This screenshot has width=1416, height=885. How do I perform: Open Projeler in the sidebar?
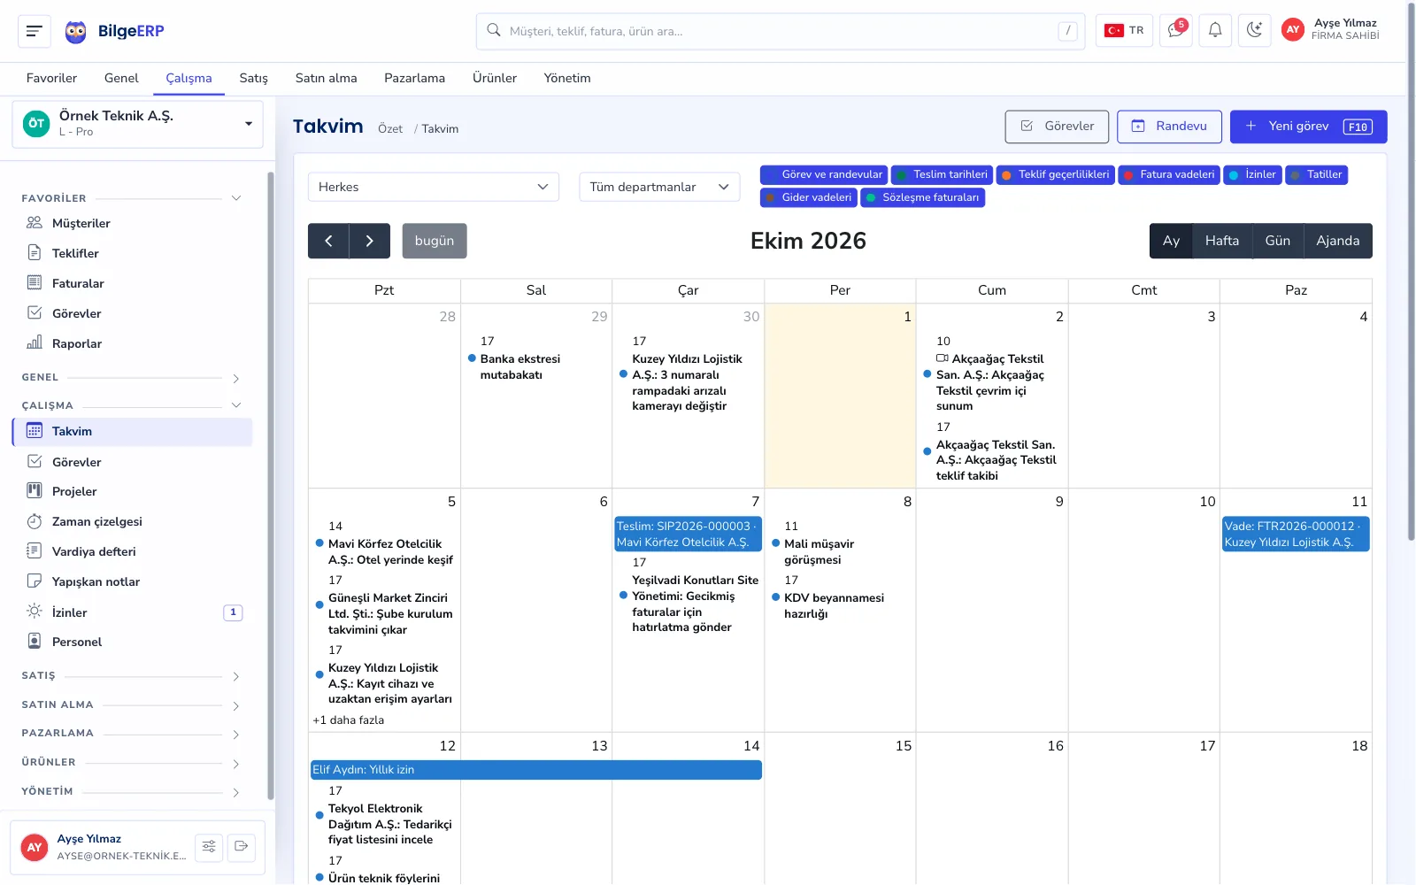pos(133,491)
